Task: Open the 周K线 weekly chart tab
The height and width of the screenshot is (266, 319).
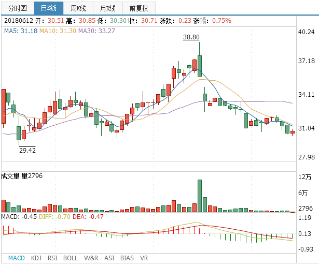Action: [x=79, y=8]
